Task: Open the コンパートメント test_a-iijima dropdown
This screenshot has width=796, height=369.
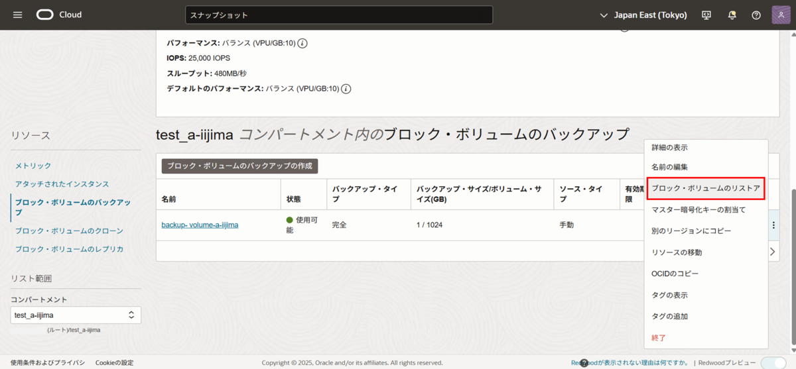Action: (76, 315)
